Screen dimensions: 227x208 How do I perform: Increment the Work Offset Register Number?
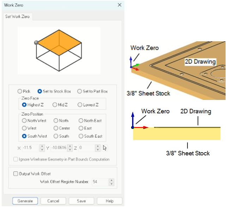pos(112,180)
